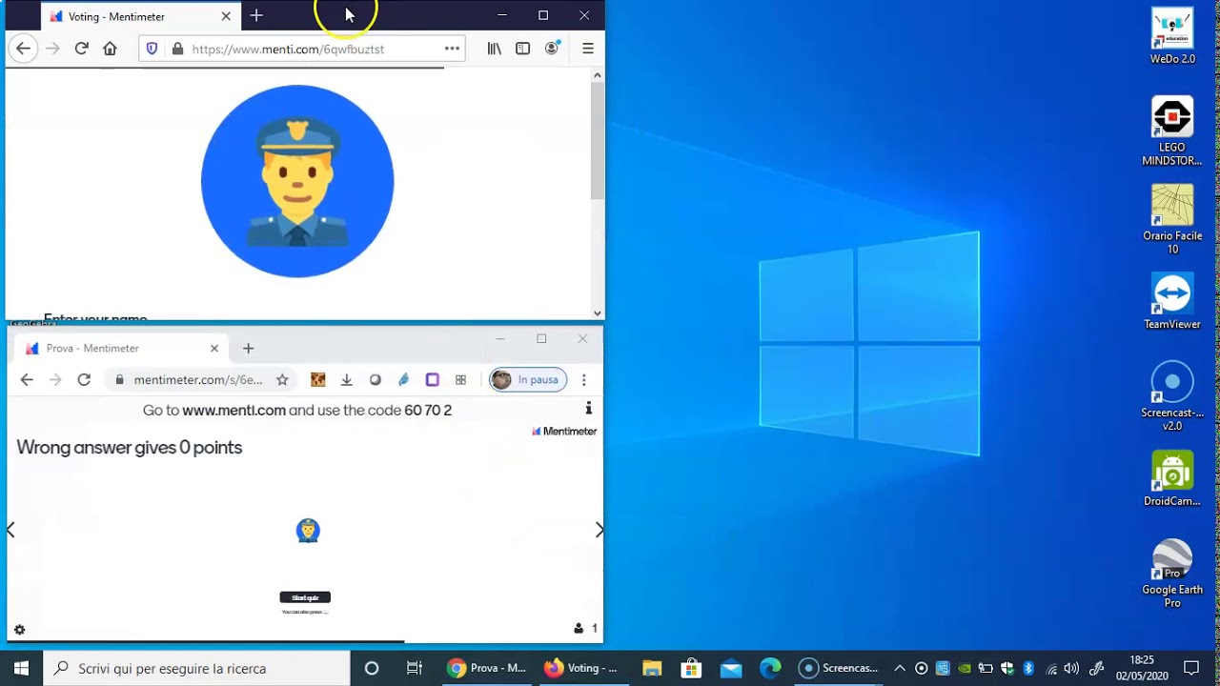This screenshot has height=686, width=1220.
Task: Open Firefox home page button
Action: click(x=110, y=49)
